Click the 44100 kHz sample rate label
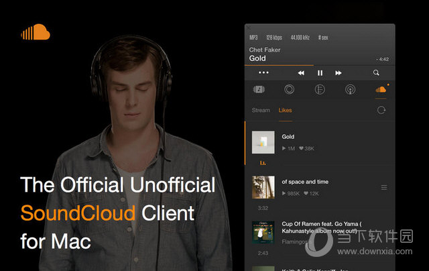The height and width of the screenshot is (271, 429). click(300, 38)
